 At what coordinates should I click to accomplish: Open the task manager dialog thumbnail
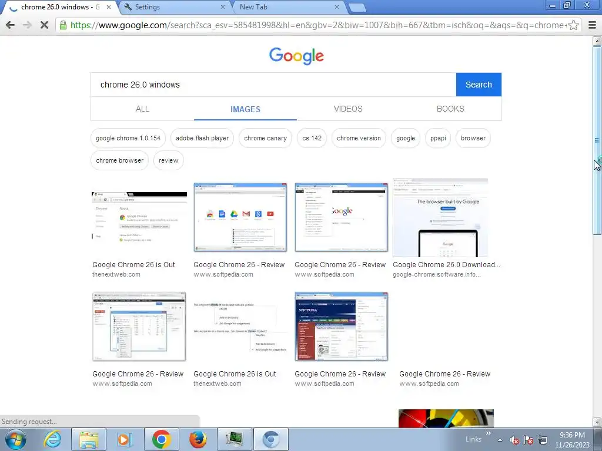[139, 327]
